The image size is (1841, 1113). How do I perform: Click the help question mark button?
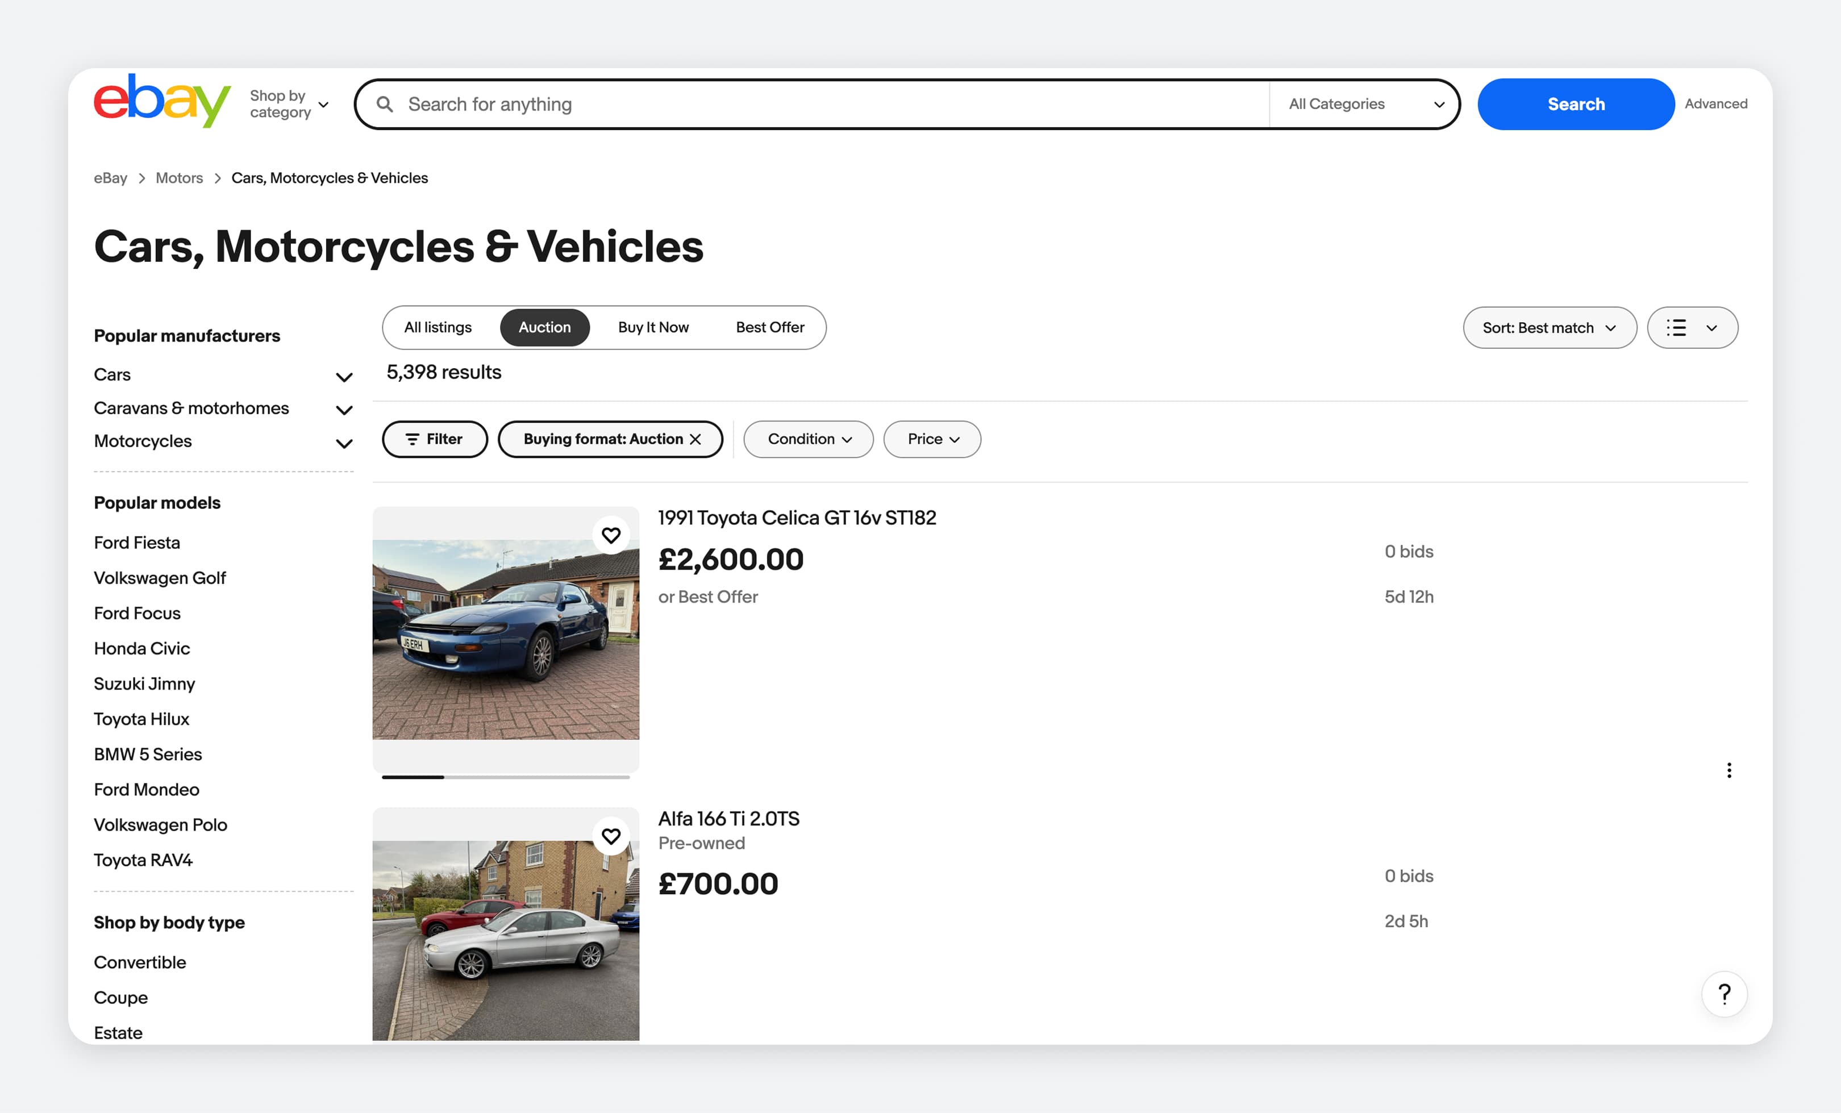[1724, 994]
